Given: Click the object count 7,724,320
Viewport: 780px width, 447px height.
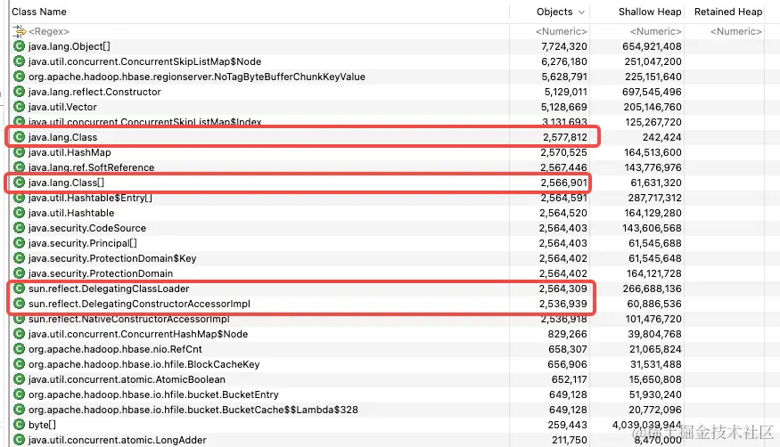Looking at the screenshot, I should [564, 46].
